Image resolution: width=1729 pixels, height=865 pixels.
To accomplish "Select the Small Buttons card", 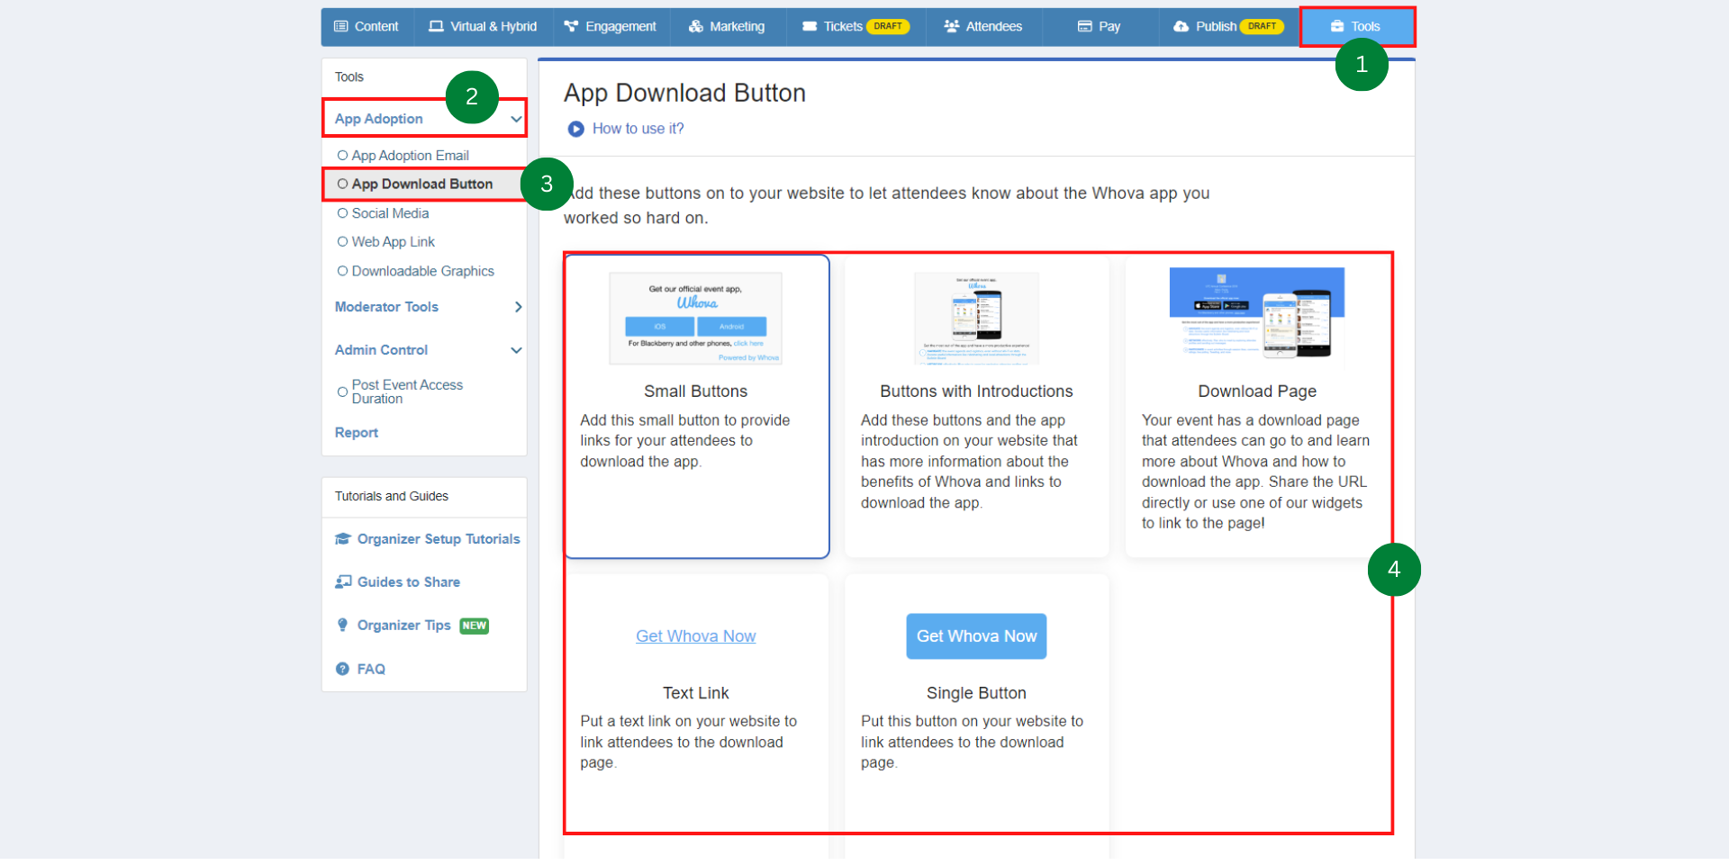I will [695, 406].
